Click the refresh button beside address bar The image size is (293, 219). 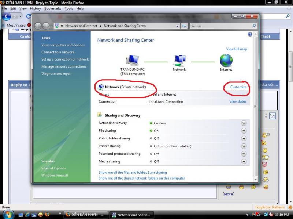[x=184, y=26]
